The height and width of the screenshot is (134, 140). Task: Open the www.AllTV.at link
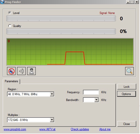tap(48, 129)
